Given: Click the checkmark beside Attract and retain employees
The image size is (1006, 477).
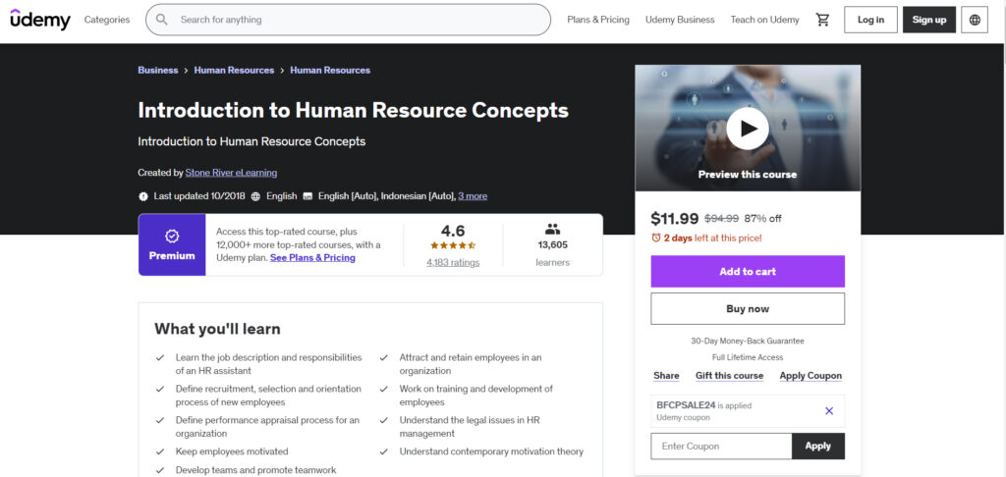Looking at the screenshot, I should tap(384, 357).
